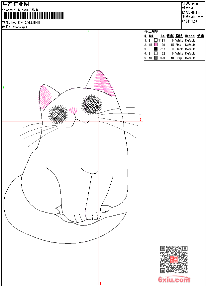This screenshot has height=286, width=206.
Task: Click the St. column header
Action: tap(163, 36)
